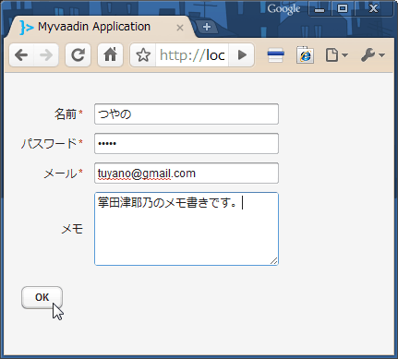Viewport: 398px width, 359px height.
Task: Click the blue striped extension icon
Action: (x=276, y=55)
